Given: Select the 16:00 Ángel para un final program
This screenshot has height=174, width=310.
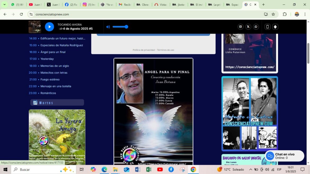Looking at the screenshot, I should [x=53, y=52].
